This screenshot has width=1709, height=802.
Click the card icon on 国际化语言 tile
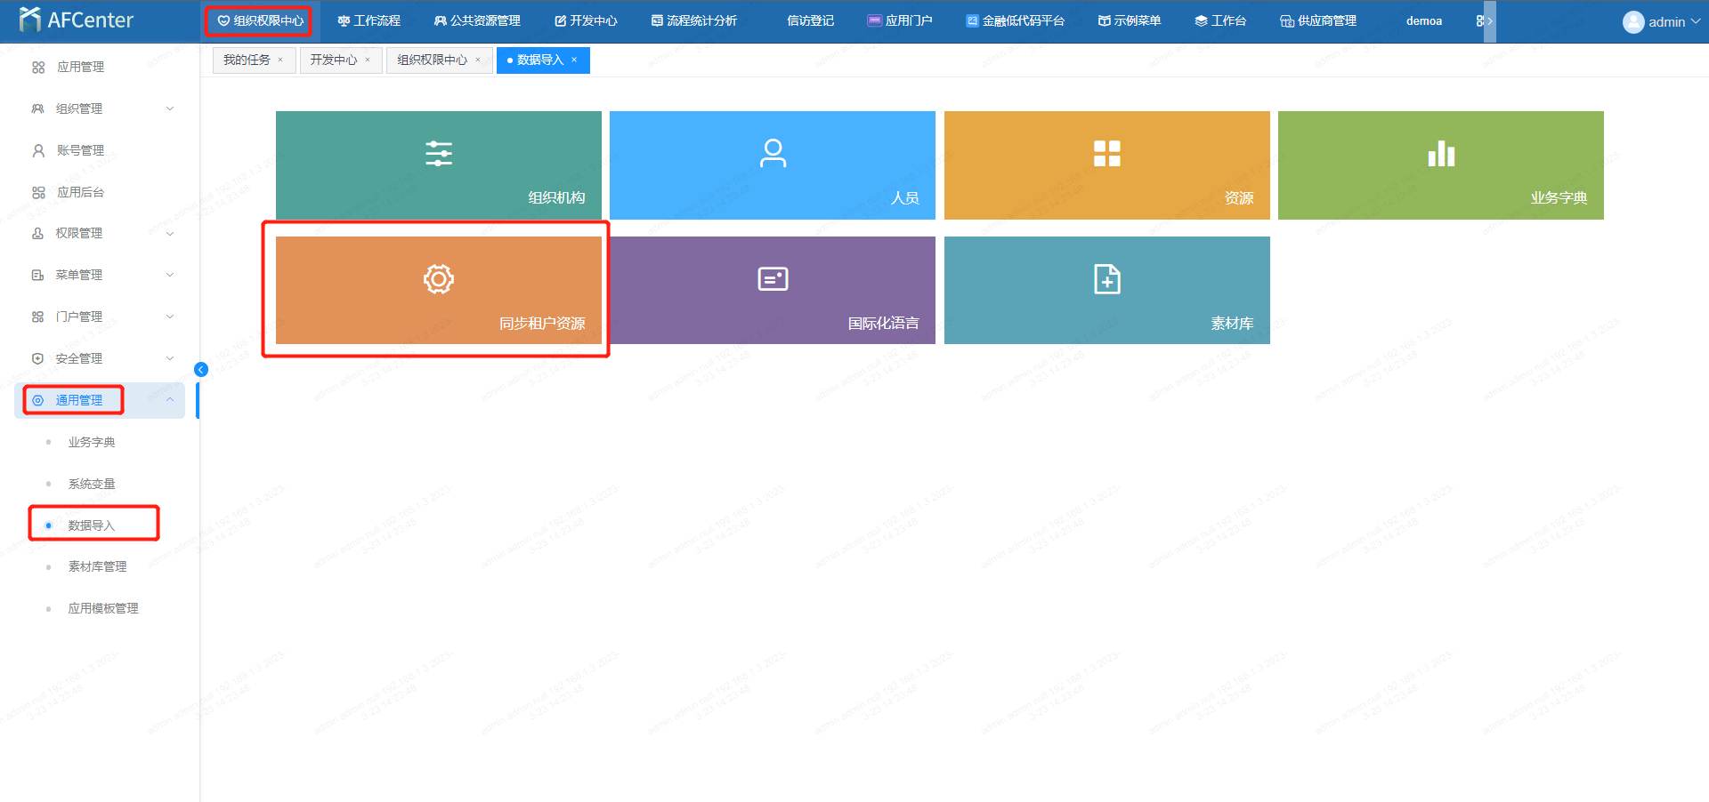773,279
